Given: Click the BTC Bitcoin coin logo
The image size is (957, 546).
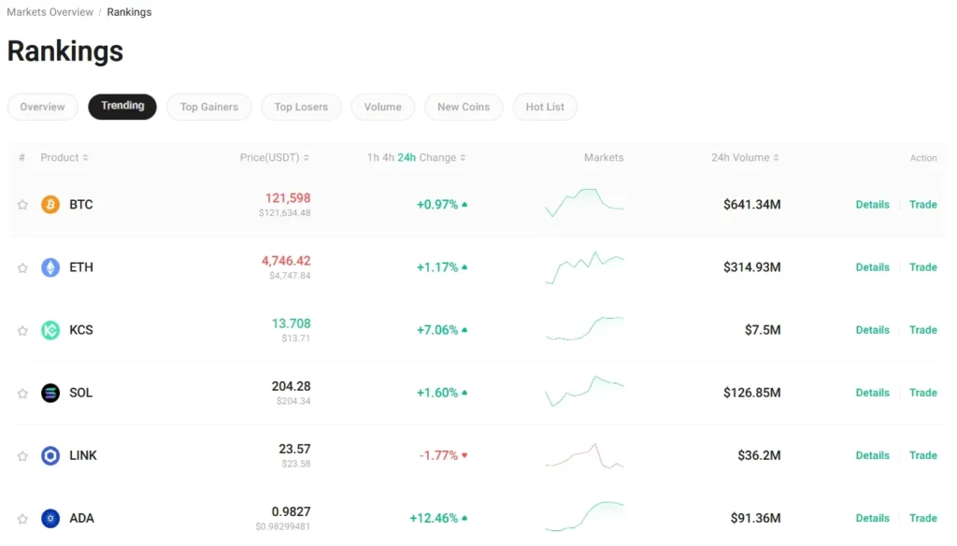Looking at the screenshot, I should point(51,204).
